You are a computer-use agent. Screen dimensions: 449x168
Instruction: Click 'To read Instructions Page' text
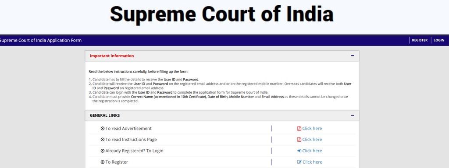click(131, 140)
